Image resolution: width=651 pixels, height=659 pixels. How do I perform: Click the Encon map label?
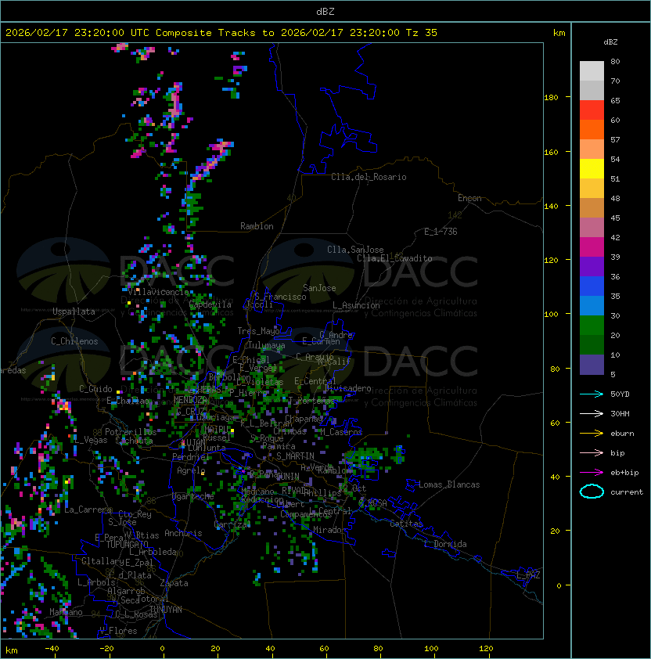click(x=469, y=198)
